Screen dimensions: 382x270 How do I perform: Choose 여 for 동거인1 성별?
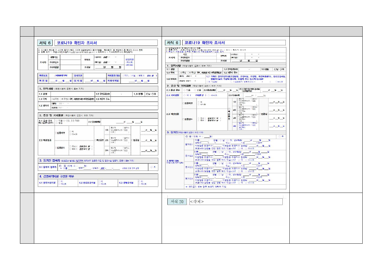(x=227, y=140)
